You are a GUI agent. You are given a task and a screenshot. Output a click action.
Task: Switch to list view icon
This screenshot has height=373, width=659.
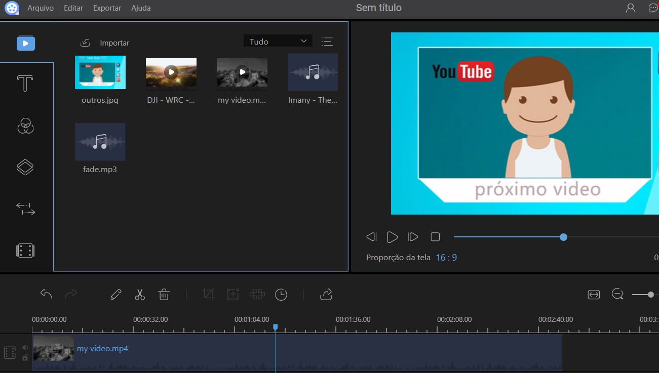tap(327, 42)
